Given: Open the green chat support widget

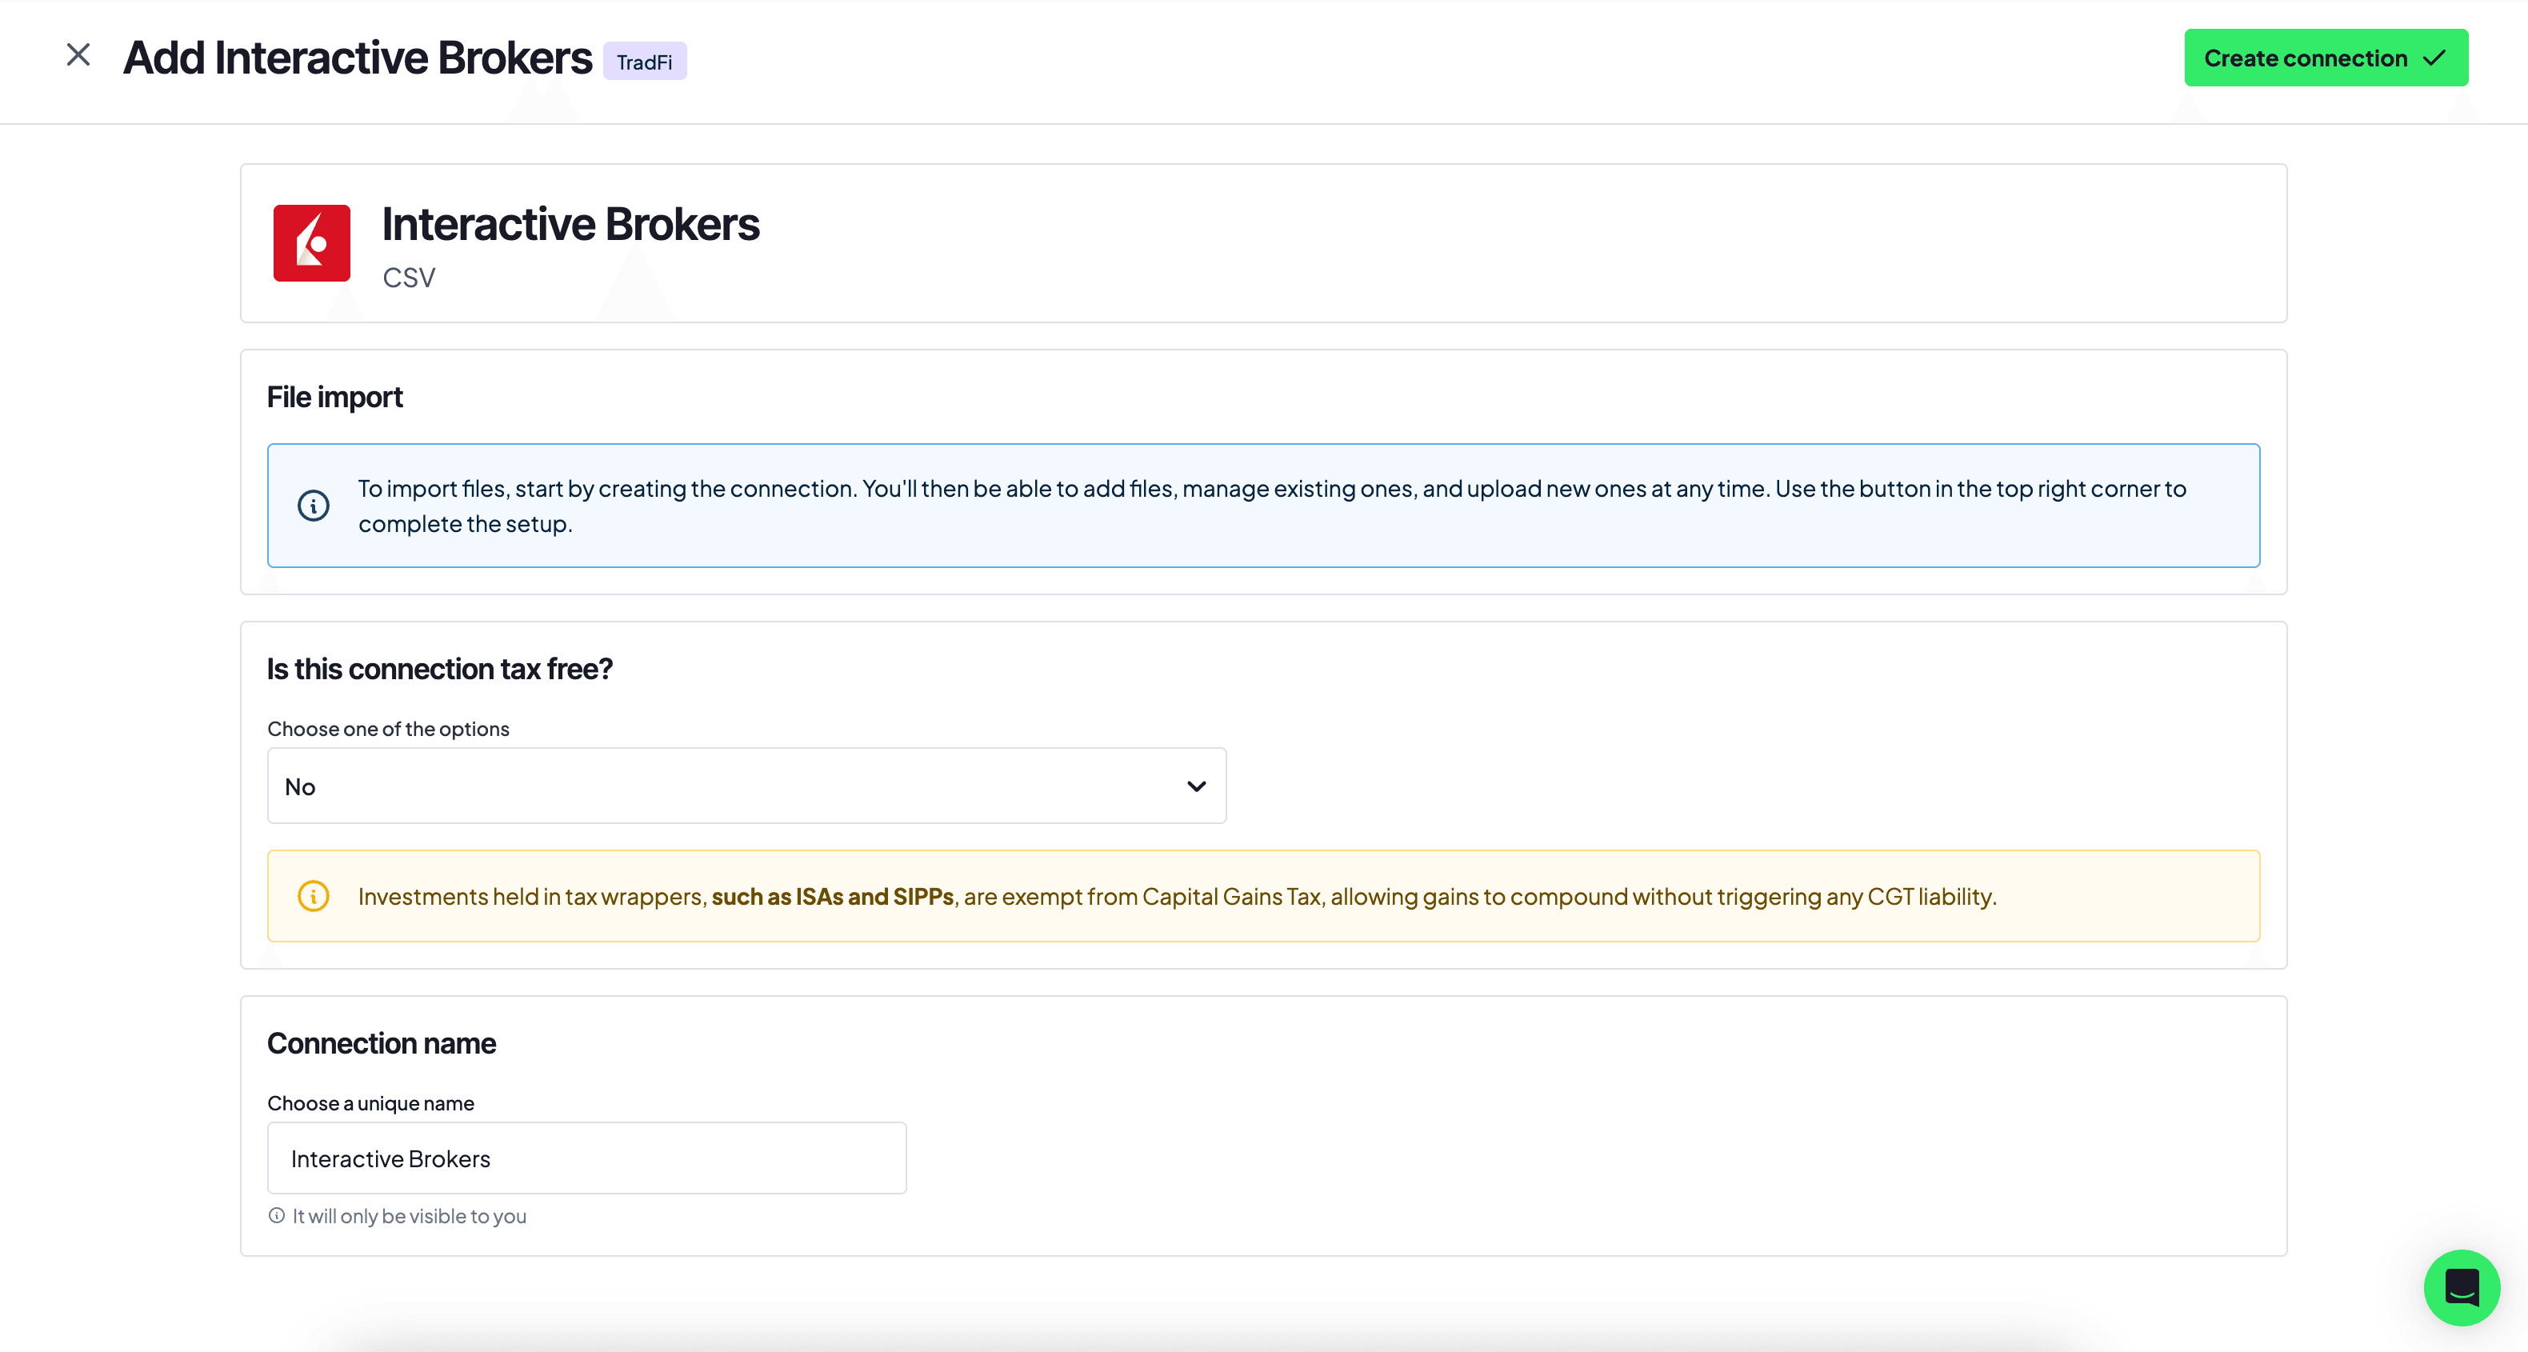Looking at the screenshot, I should [2462, 1287].
